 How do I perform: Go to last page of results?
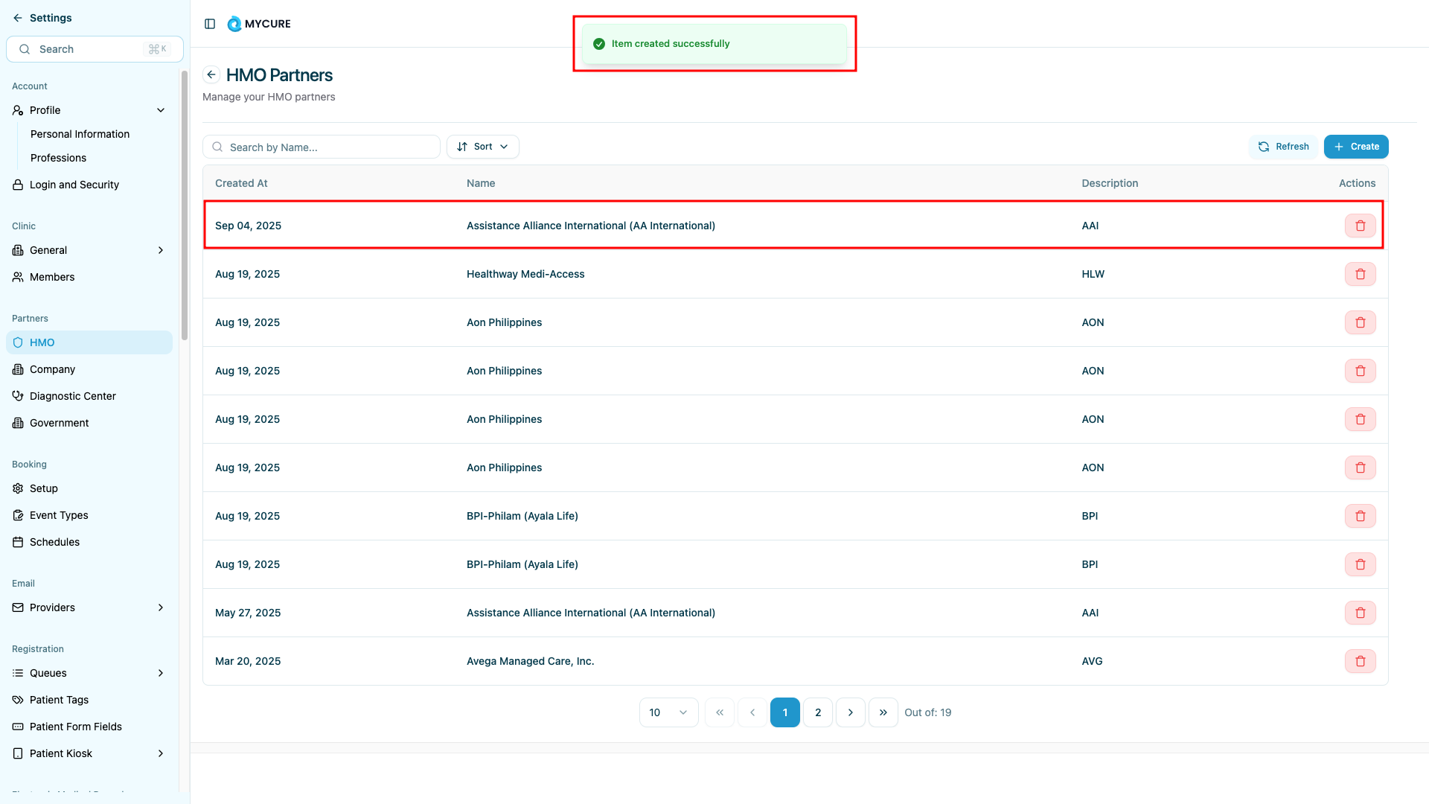(x=883, y=712)
